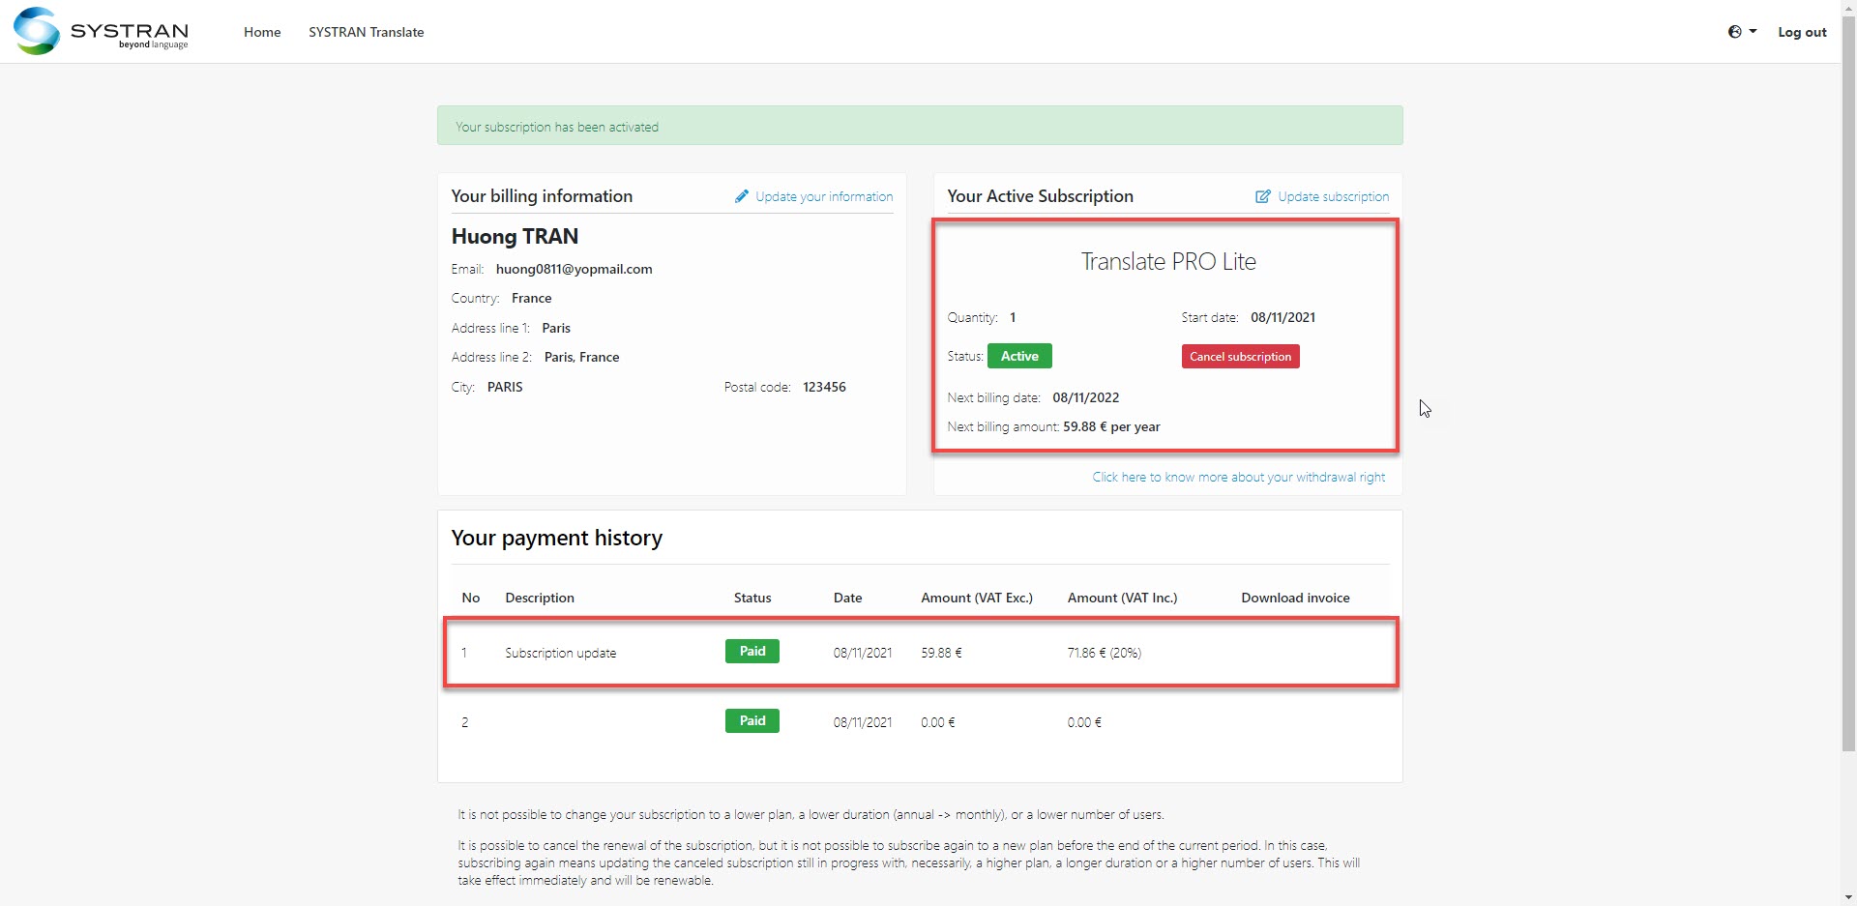Click the email huong0811@yopmail.com
1857x906 pixels.
pyautogui.click(x=575, y=269)
